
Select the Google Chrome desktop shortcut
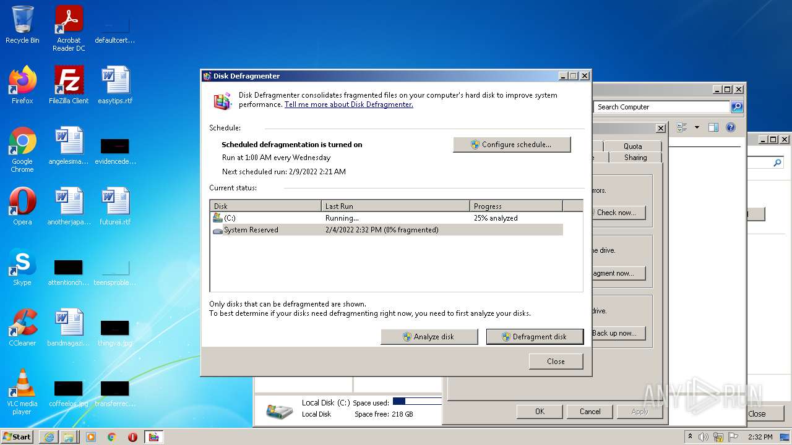click(x=22, y=150)
